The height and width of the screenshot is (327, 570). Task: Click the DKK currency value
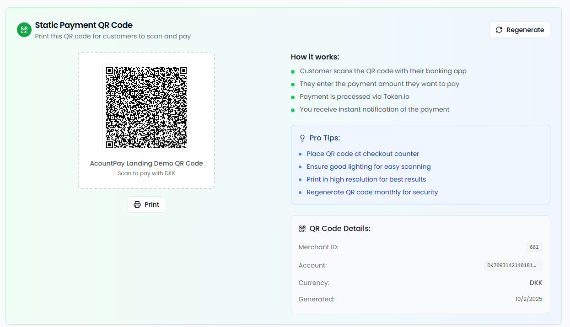[x=536, y=283]
